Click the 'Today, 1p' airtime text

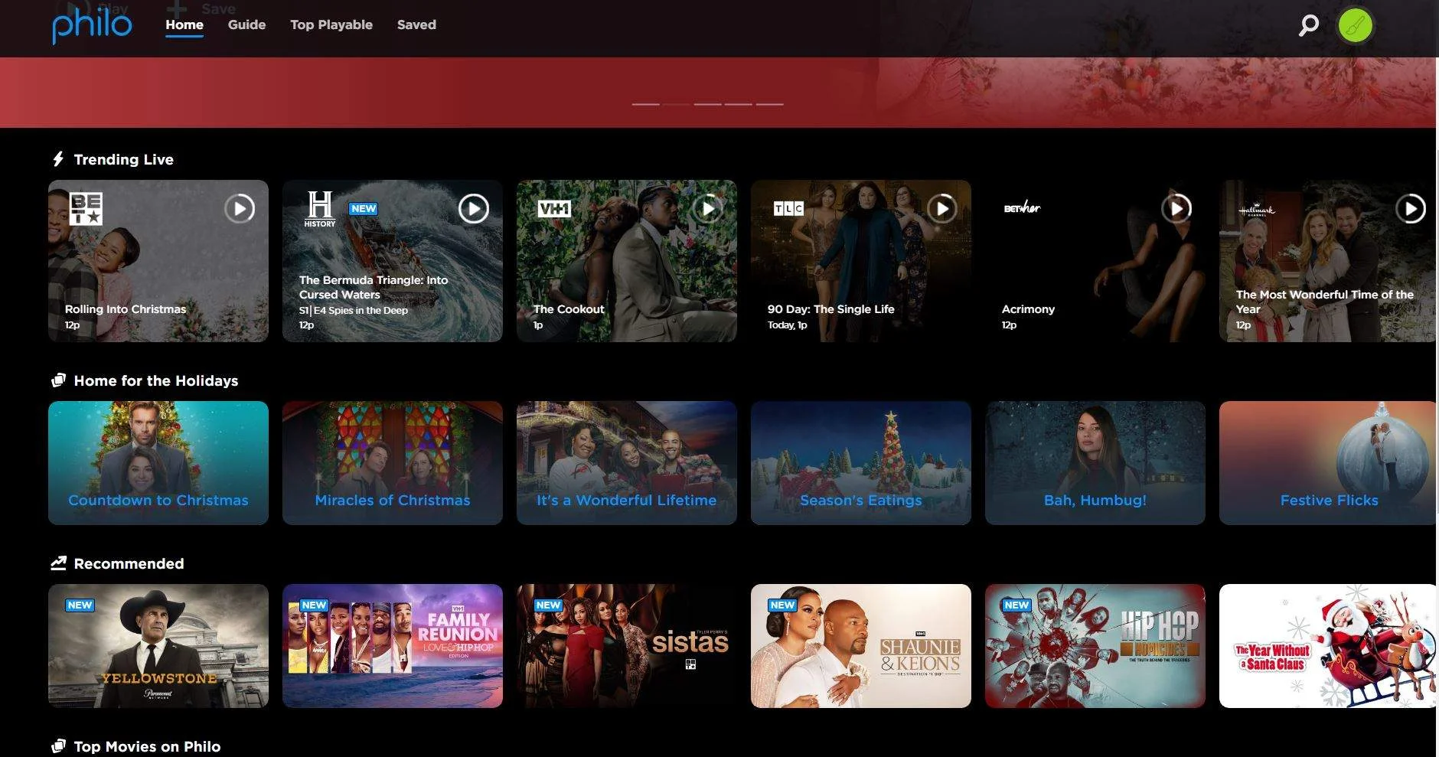click(x=788, y=325)
